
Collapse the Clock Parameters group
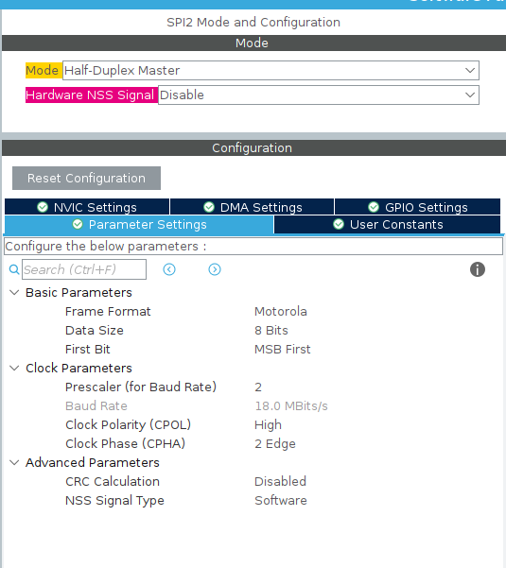[14, 368]
